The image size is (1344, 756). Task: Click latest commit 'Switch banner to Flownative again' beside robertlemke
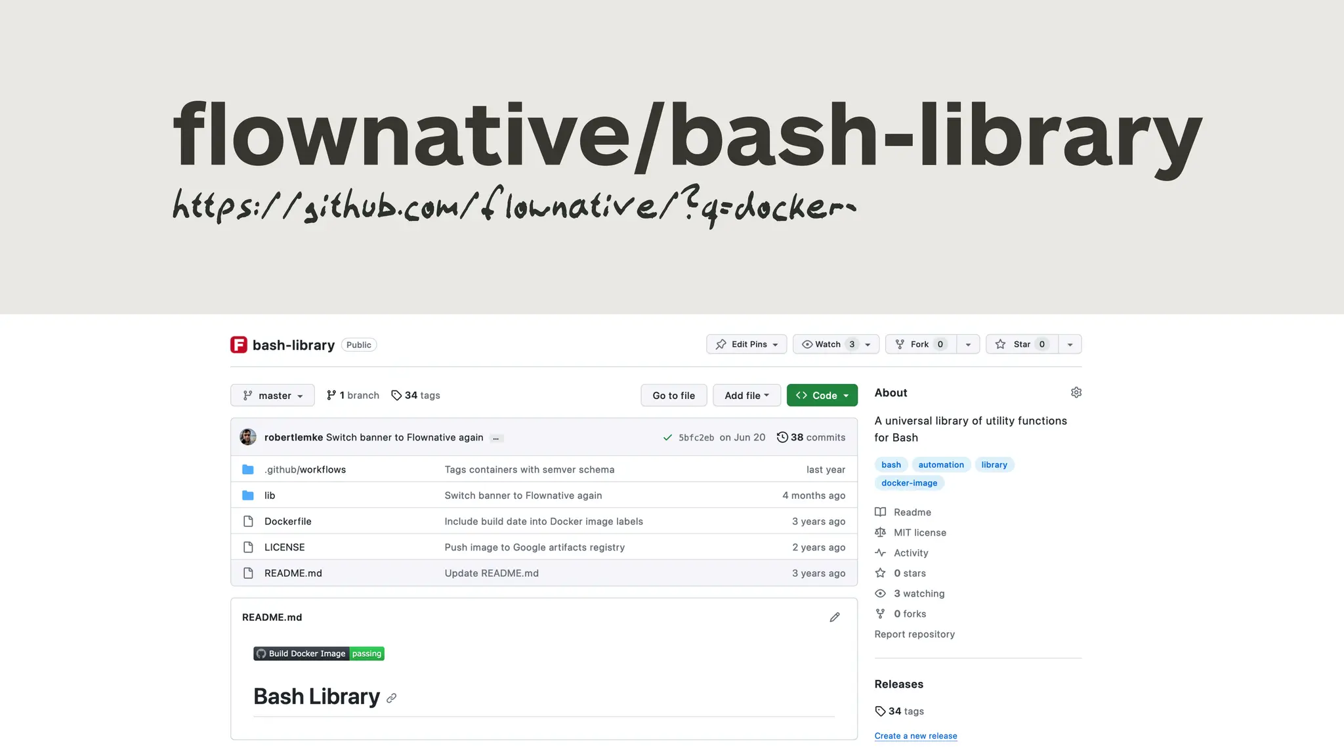[405, 437]
